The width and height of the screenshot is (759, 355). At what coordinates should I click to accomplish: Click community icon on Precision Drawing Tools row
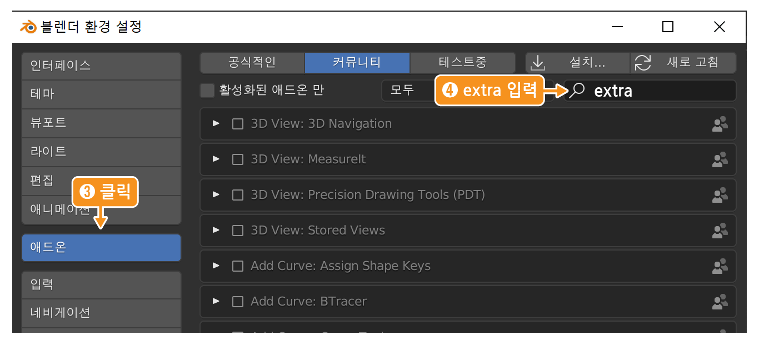[720, 196]
